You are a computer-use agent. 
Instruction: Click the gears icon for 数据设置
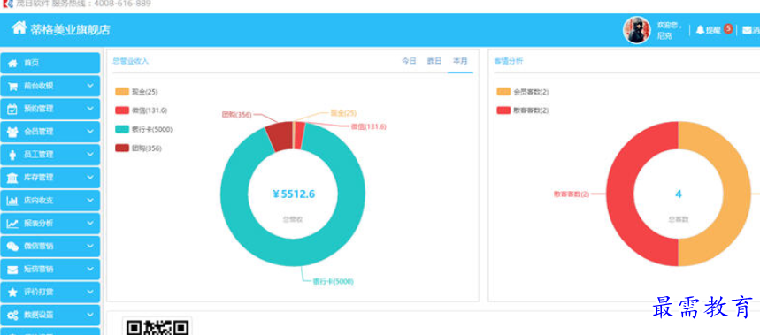[12, 316]
